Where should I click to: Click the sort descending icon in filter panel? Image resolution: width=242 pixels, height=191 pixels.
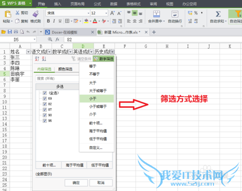(44, 59)
